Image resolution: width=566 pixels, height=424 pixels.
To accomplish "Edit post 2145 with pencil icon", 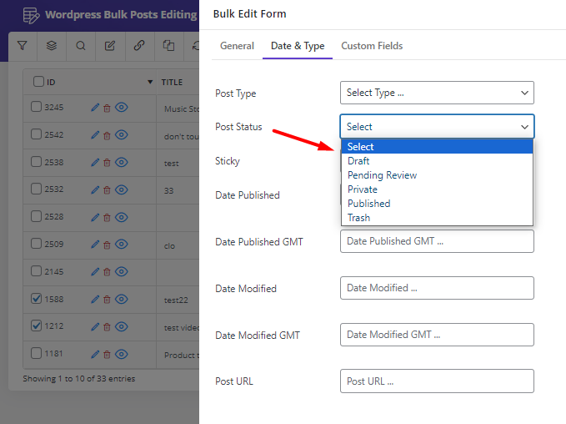I will point(95,271).
